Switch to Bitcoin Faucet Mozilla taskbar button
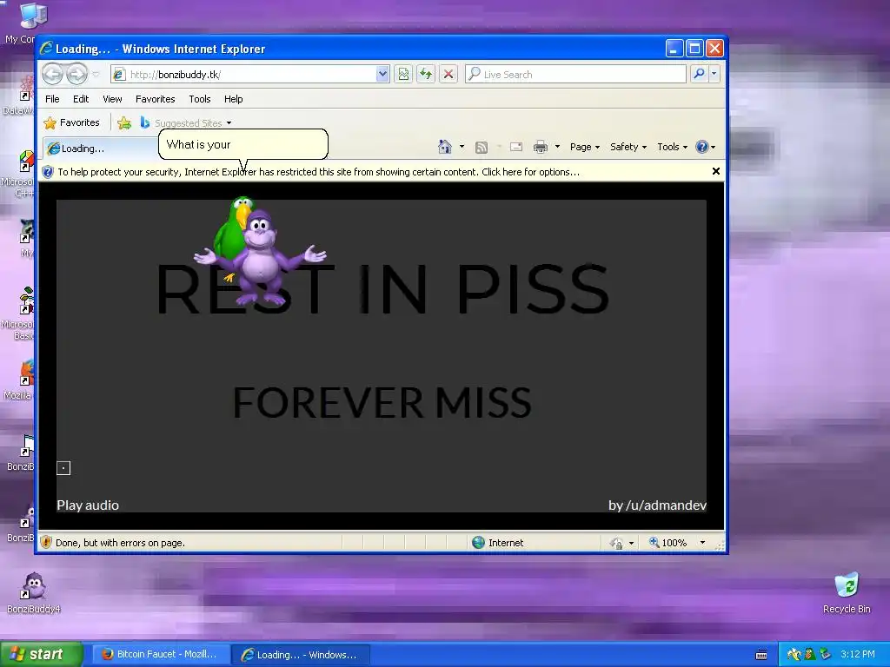 [x=161, y=655]
